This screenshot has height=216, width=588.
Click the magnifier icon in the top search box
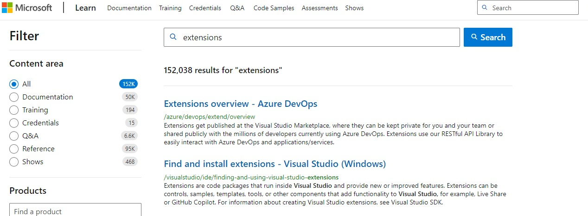point(485,8)
